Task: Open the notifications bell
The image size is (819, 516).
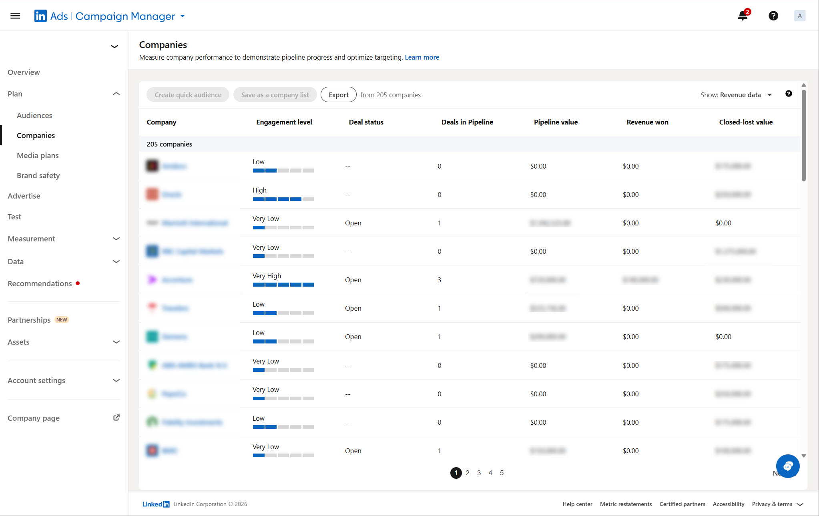Action: pos(743,16)
